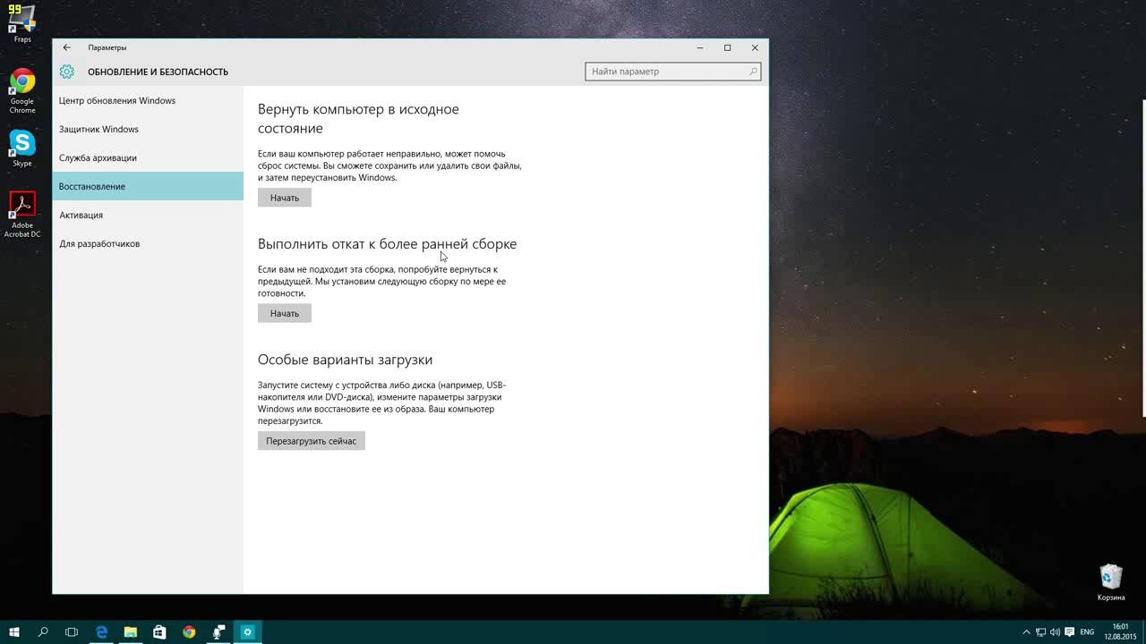Open the Windows Store taskbar icon
1146x644 pixels.
(x=159, y=632)
